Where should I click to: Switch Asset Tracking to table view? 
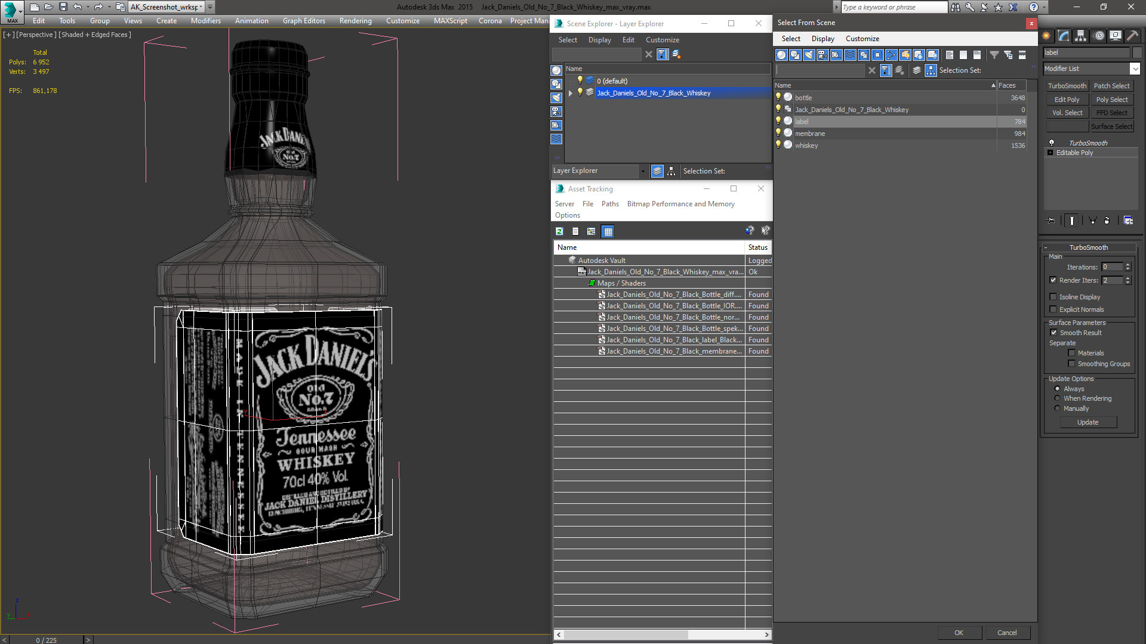coord(608,231)
